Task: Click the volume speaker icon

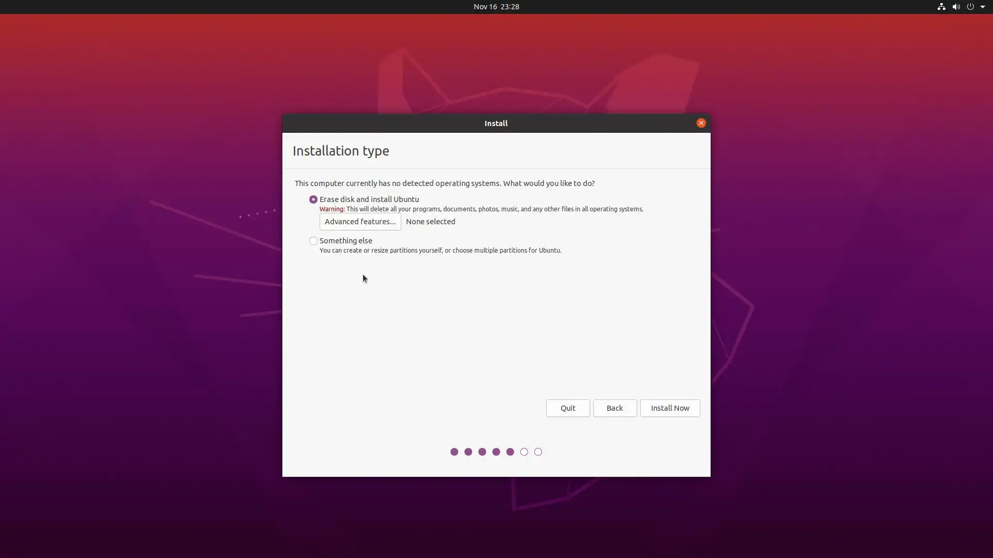Action: [956, 7]
